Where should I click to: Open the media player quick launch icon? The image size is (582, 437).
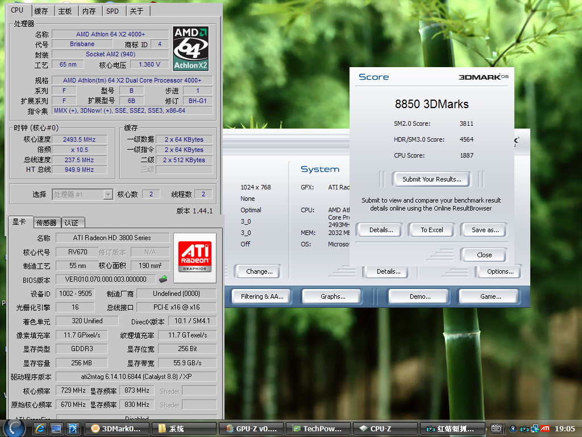(x=72, y=429)
